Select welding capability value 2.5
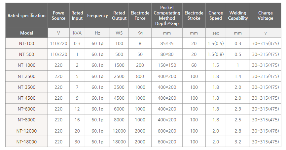The image size is (286, 150). pyautogui.click(x=238, y=120)
